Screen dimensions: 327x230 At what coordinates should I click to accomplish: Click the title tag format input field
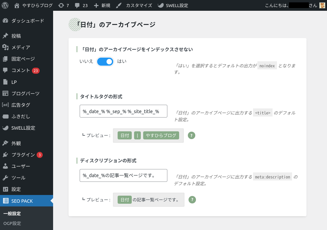click(x=123, y=111)
